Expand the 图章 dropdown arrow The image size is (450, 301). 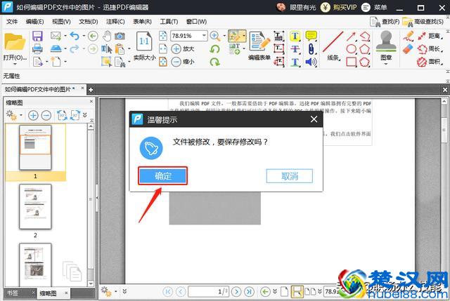coord(386,64)
